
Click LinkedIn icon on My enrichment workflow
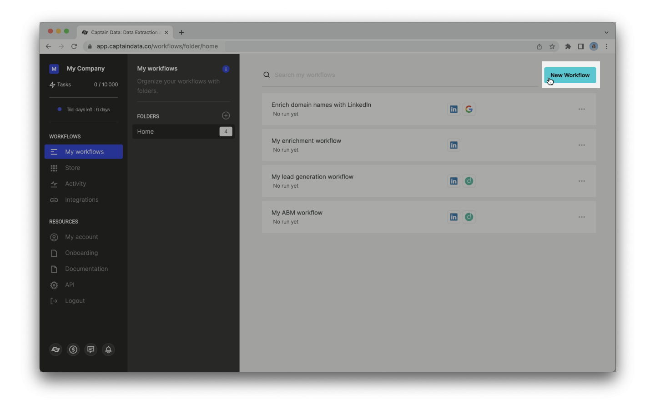pyautogui.click(x=453, y=145)
